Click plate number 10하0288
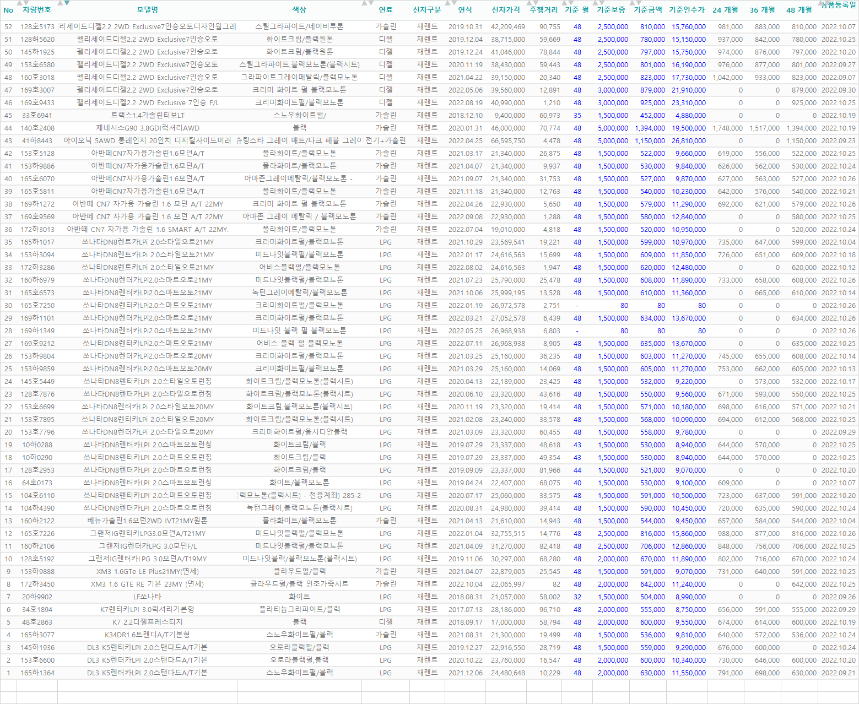Image resolution: width=859 pixels, height=704 pixels. 37,445
